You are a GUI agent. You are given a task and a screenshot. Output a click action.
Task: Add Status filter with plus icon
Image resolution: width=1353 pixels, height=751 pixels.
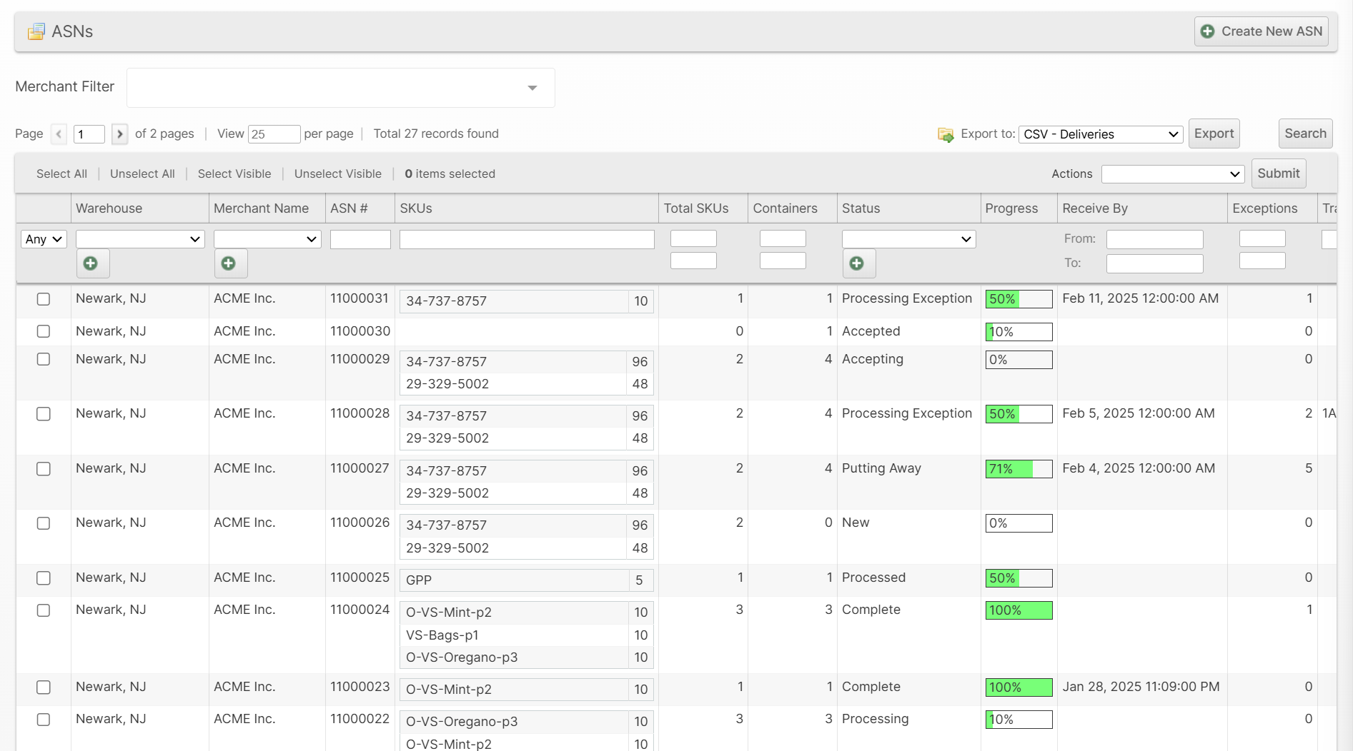pos(858,263)
